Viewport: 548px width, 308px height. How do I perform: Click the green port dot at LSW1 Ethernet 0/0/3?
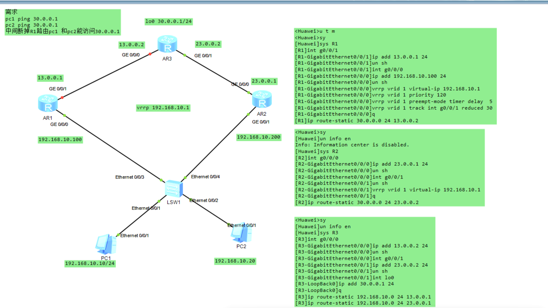click(x=161, y=180)
